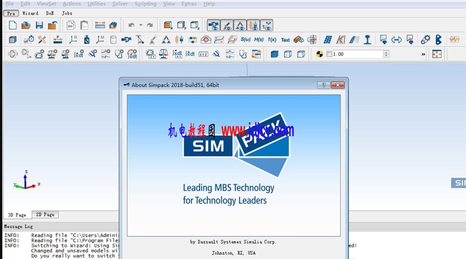466x259 pixels.
Task: Click the gear belt drive icon
Action: tap(425, 40)
